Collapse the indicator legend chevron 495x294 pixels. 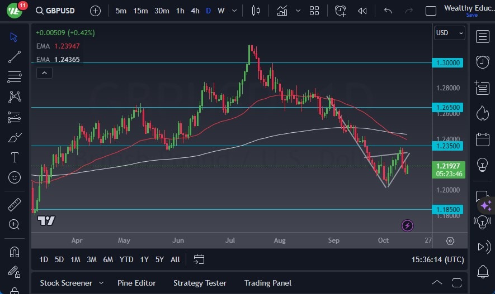point(44,73)
